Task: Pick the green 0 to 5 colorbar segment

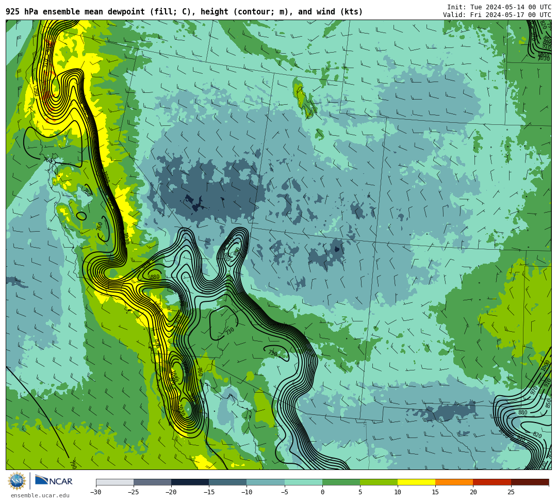Action: tap(341, 482)
